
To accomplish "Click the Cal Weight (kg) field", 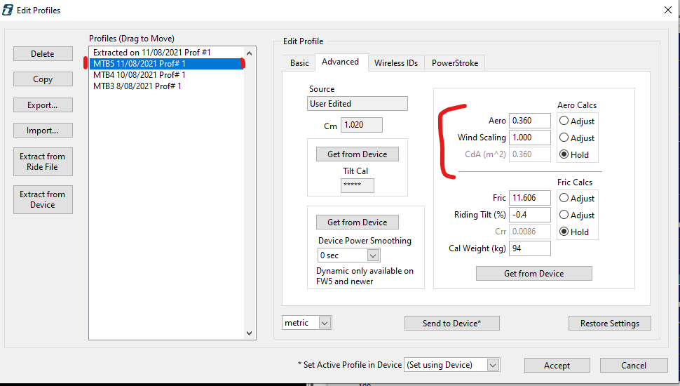I will [x=529, y=248].
